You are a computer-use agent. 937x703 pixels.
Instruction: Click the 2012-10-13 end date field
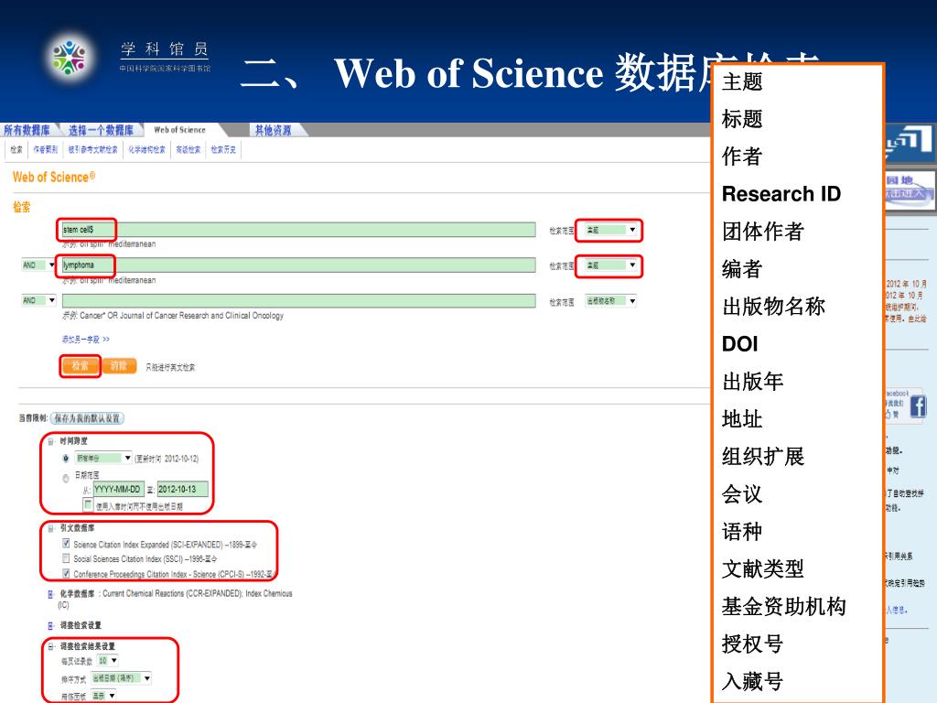pyautogui.click(x=182, y=489)
